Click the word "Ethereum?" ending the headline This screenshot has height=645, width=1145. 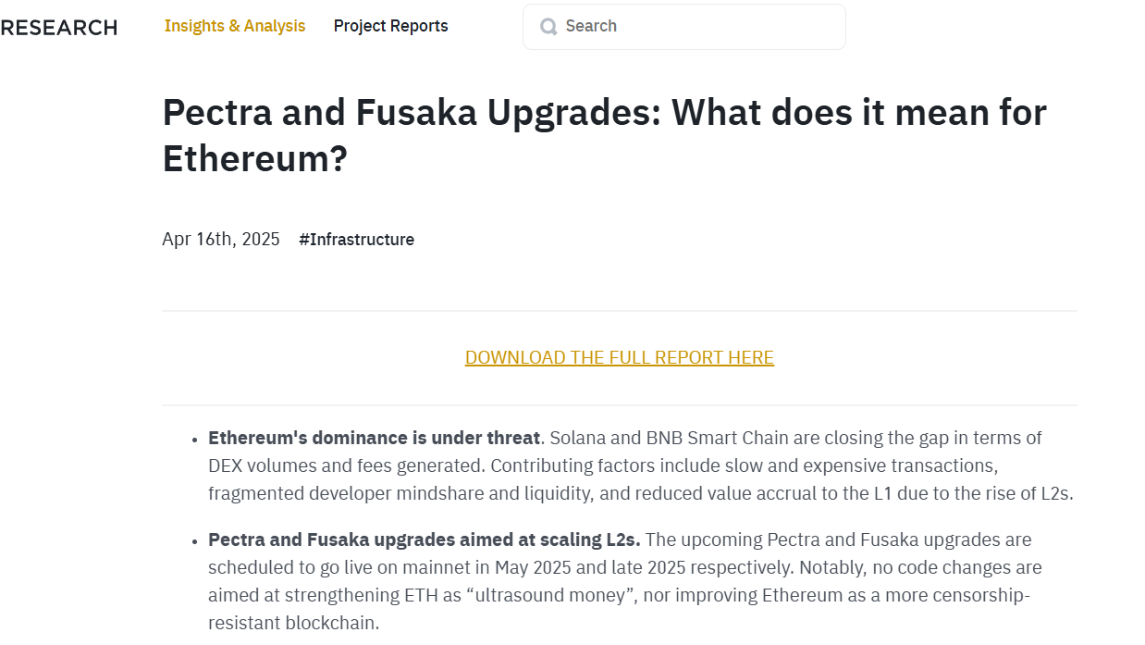coord(255,158)
